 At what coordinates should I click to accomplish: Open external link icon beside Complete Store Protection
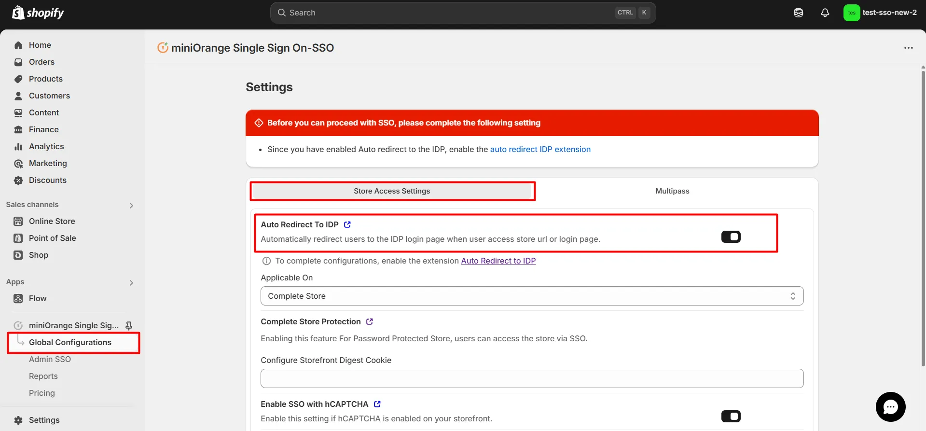pos(370,321)
